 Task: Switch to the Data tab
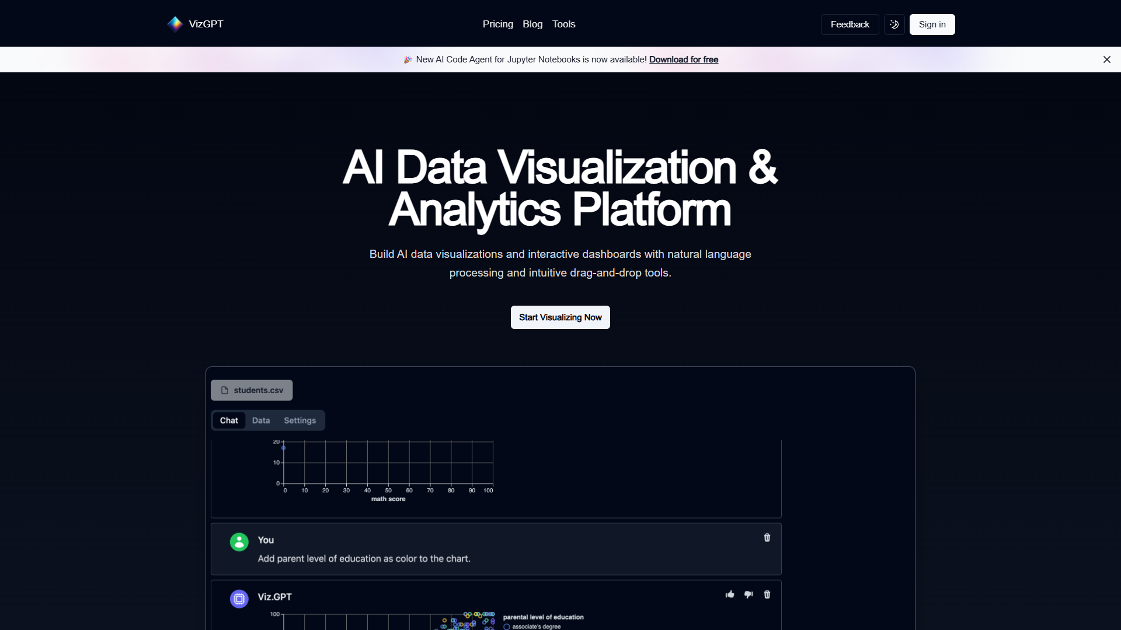coord(261,421)
